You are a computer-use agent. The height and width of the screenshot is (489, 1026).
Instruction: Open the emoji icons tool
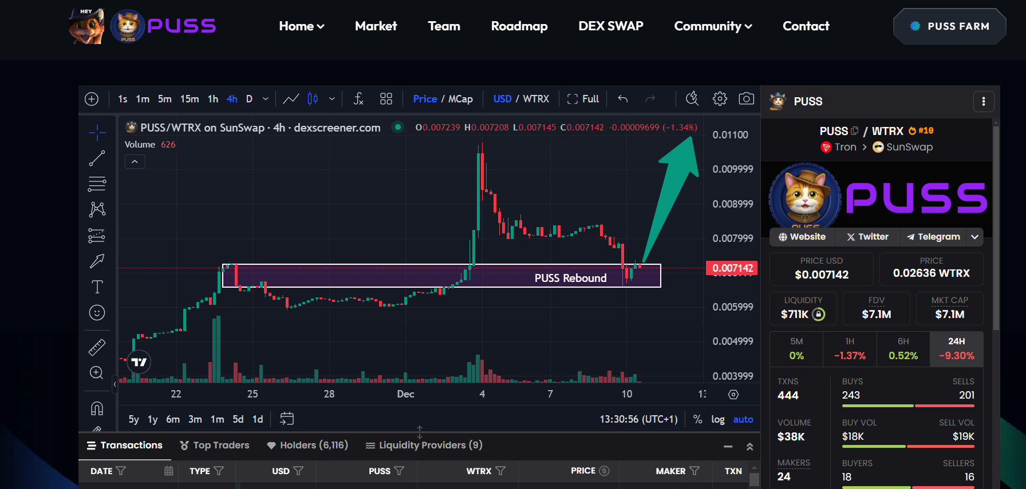click(97, 312)
